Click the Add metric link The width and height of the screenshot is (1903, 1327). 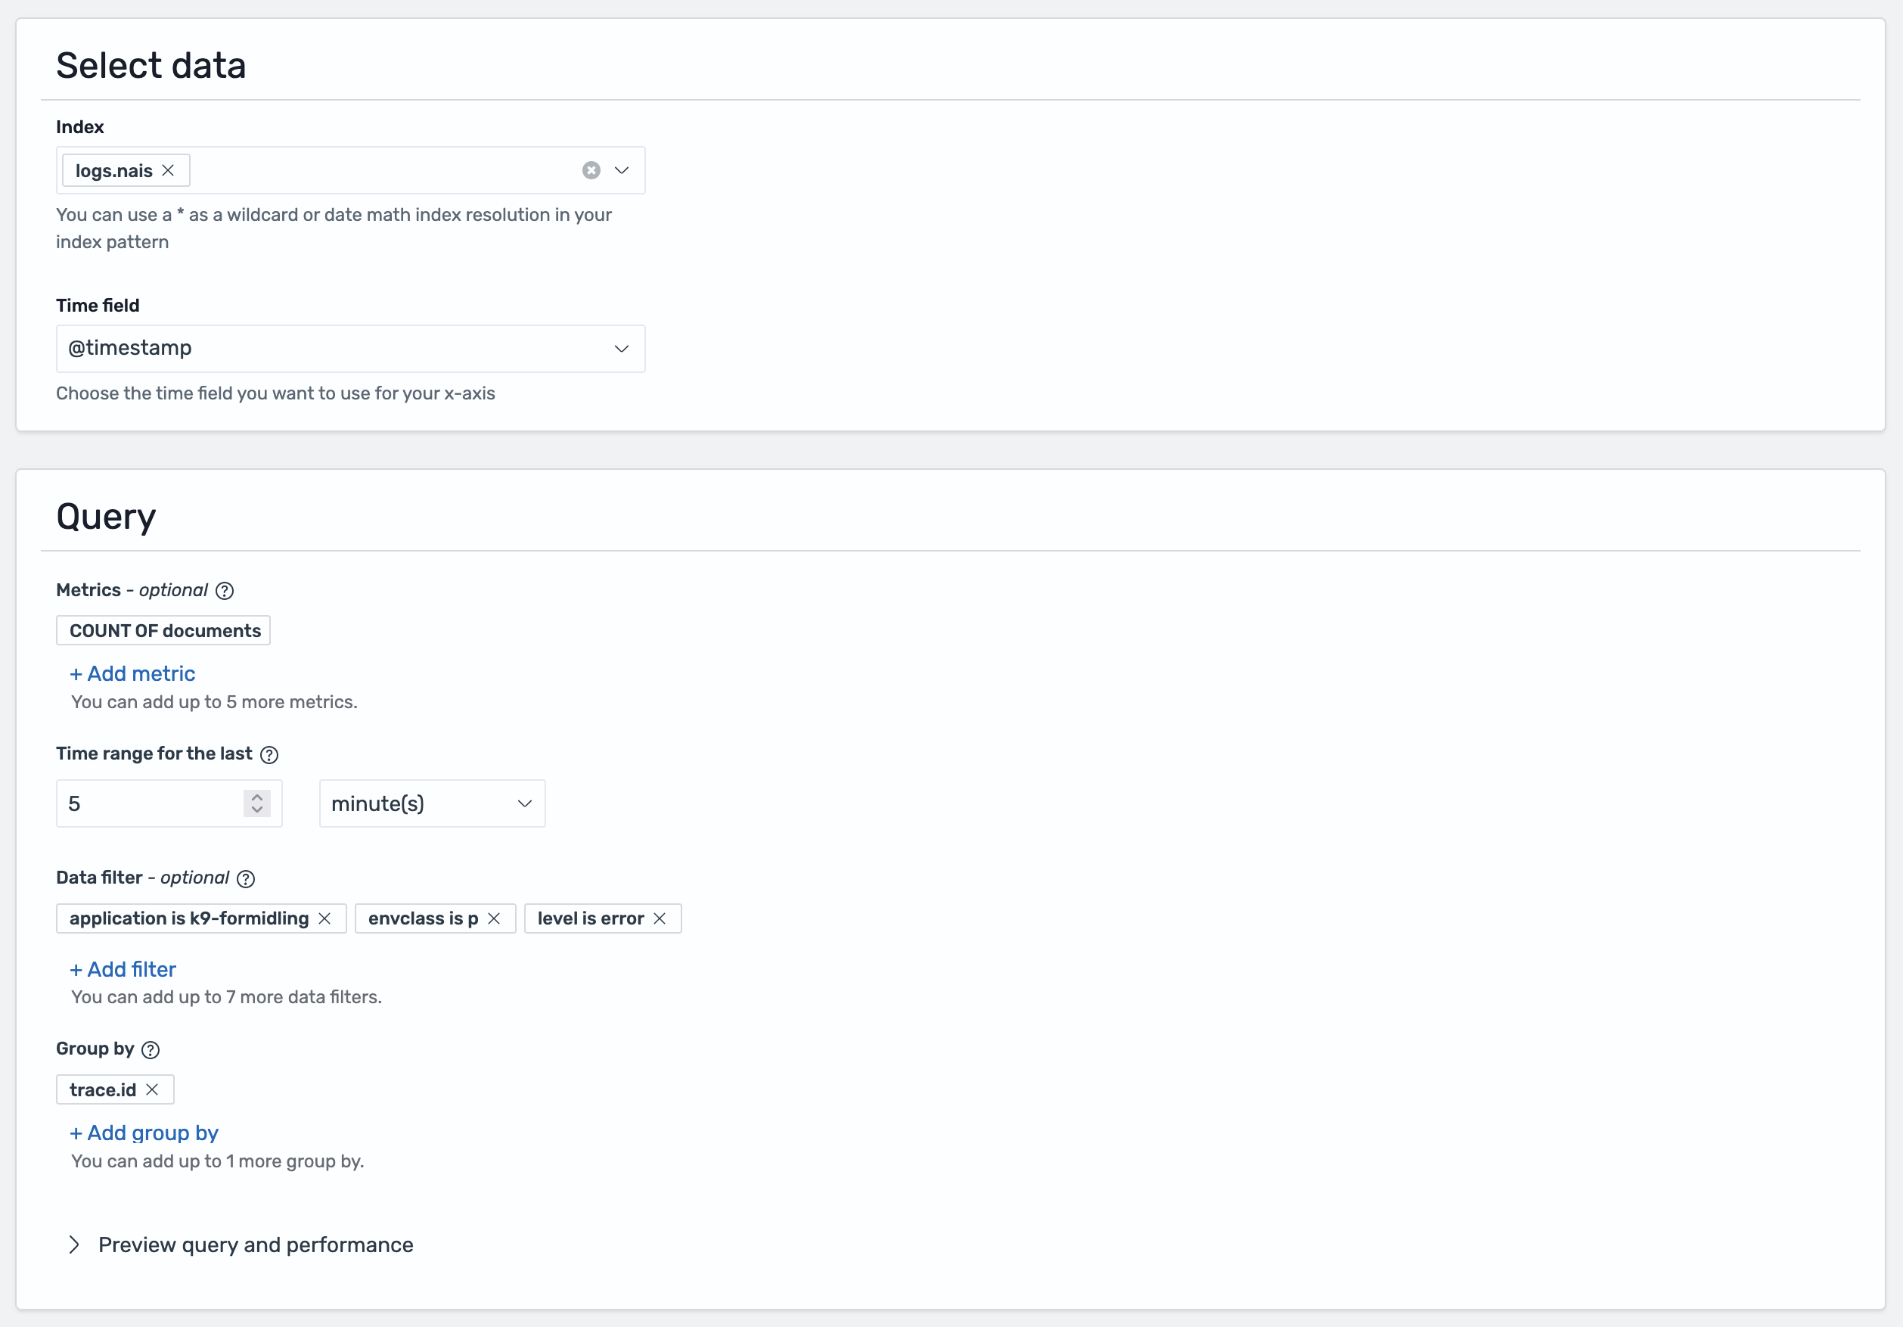(132, 673)
